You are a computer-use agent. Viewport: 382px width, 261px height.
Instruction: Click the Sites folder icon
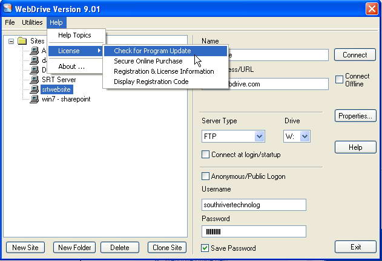[x=22, y=41]
